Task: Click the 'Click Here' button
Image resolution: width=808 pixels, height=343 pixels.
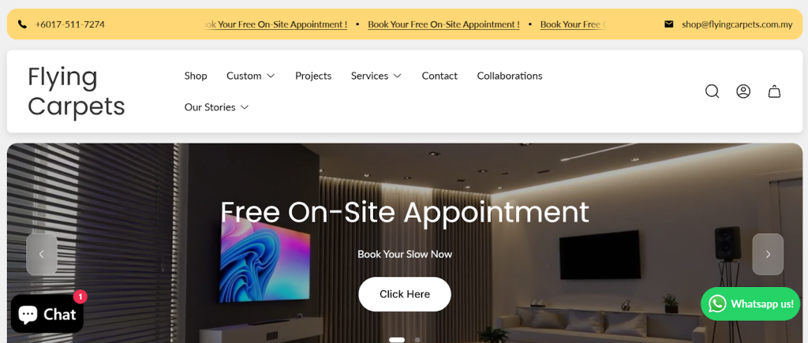Action: click(x=405, y=294)
